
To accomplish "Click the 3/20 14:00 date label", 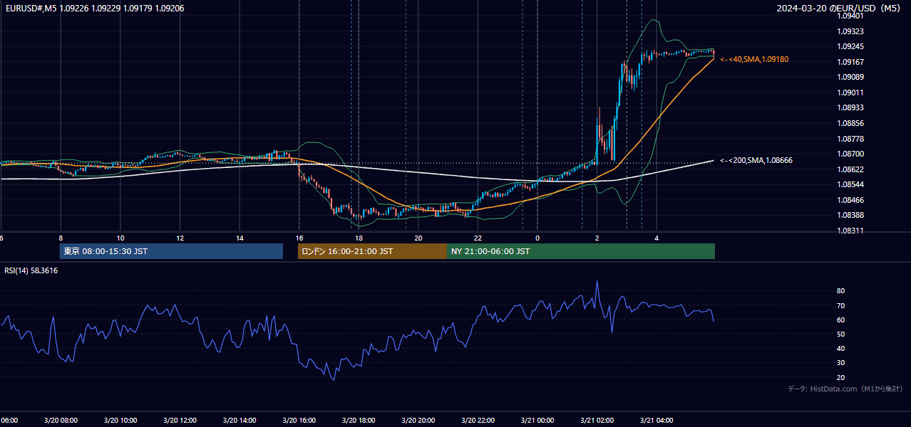I will click(x=240, y=420).
